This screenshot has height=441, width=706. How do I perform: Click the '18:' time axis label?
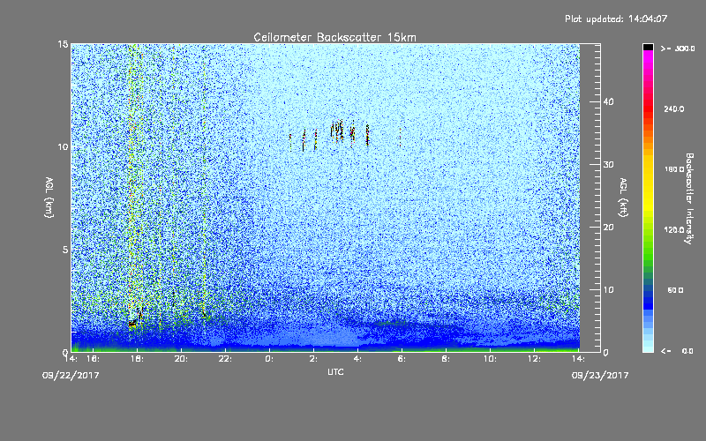click(x=138, y=359)
